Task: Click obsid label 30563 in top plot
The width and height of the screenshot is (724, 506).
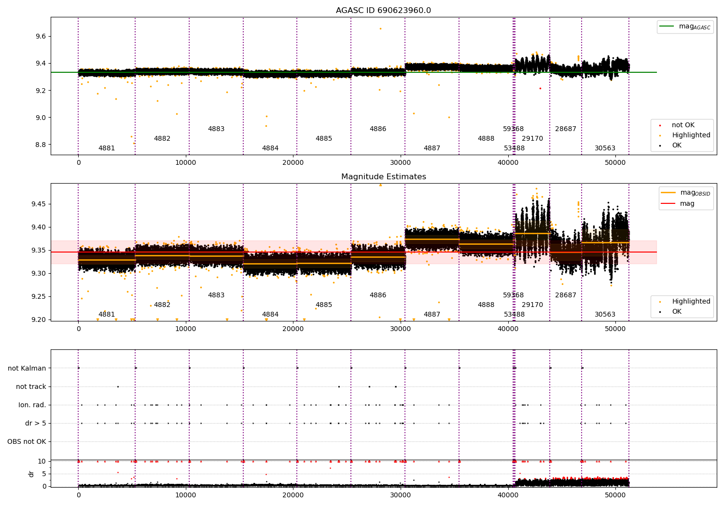Action: pyautogui.click(x=605, y=148)
